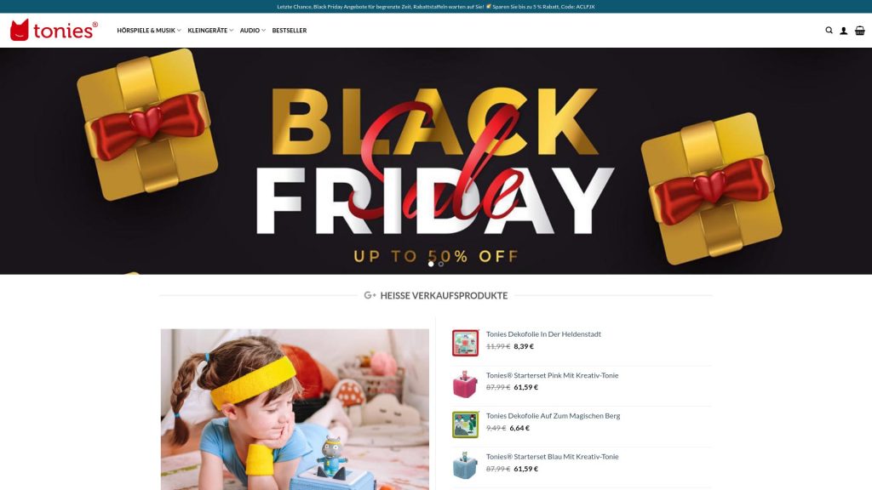Select the second slider dot on banner

coord(441,264)
